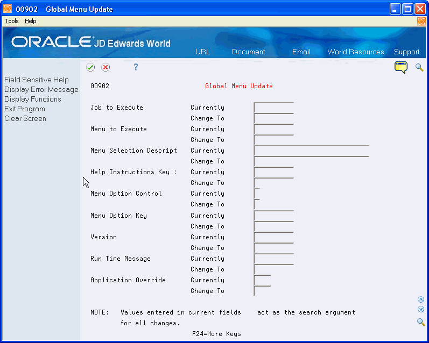Click the magnifier icon beside chat bubble
This screenshot has width=429, height=343.
pyautogui.click(x=419, y=67)
